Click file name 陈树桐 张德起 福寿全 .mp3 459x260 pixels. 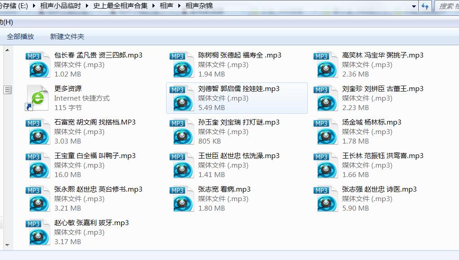239,55
